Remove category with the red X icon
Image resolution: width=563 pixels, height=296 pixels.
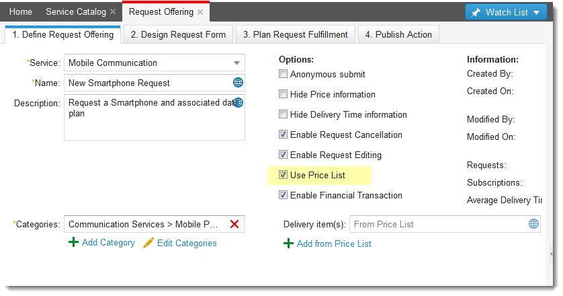click(234, 224)
